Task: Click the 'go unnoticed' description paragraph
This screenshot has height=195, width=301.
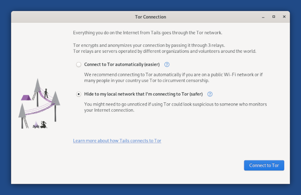Action: pyautogui.click(x=176, y=107)
